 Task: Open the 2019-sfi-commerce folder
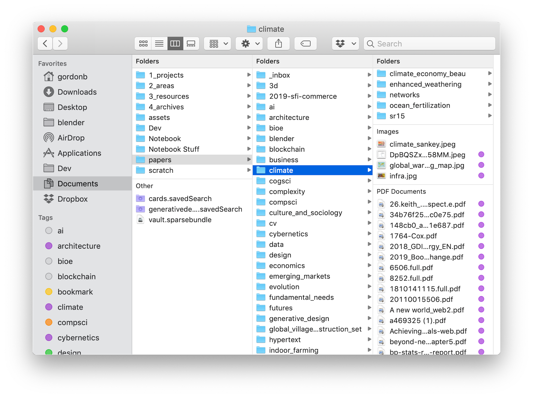tap(312, 96)
